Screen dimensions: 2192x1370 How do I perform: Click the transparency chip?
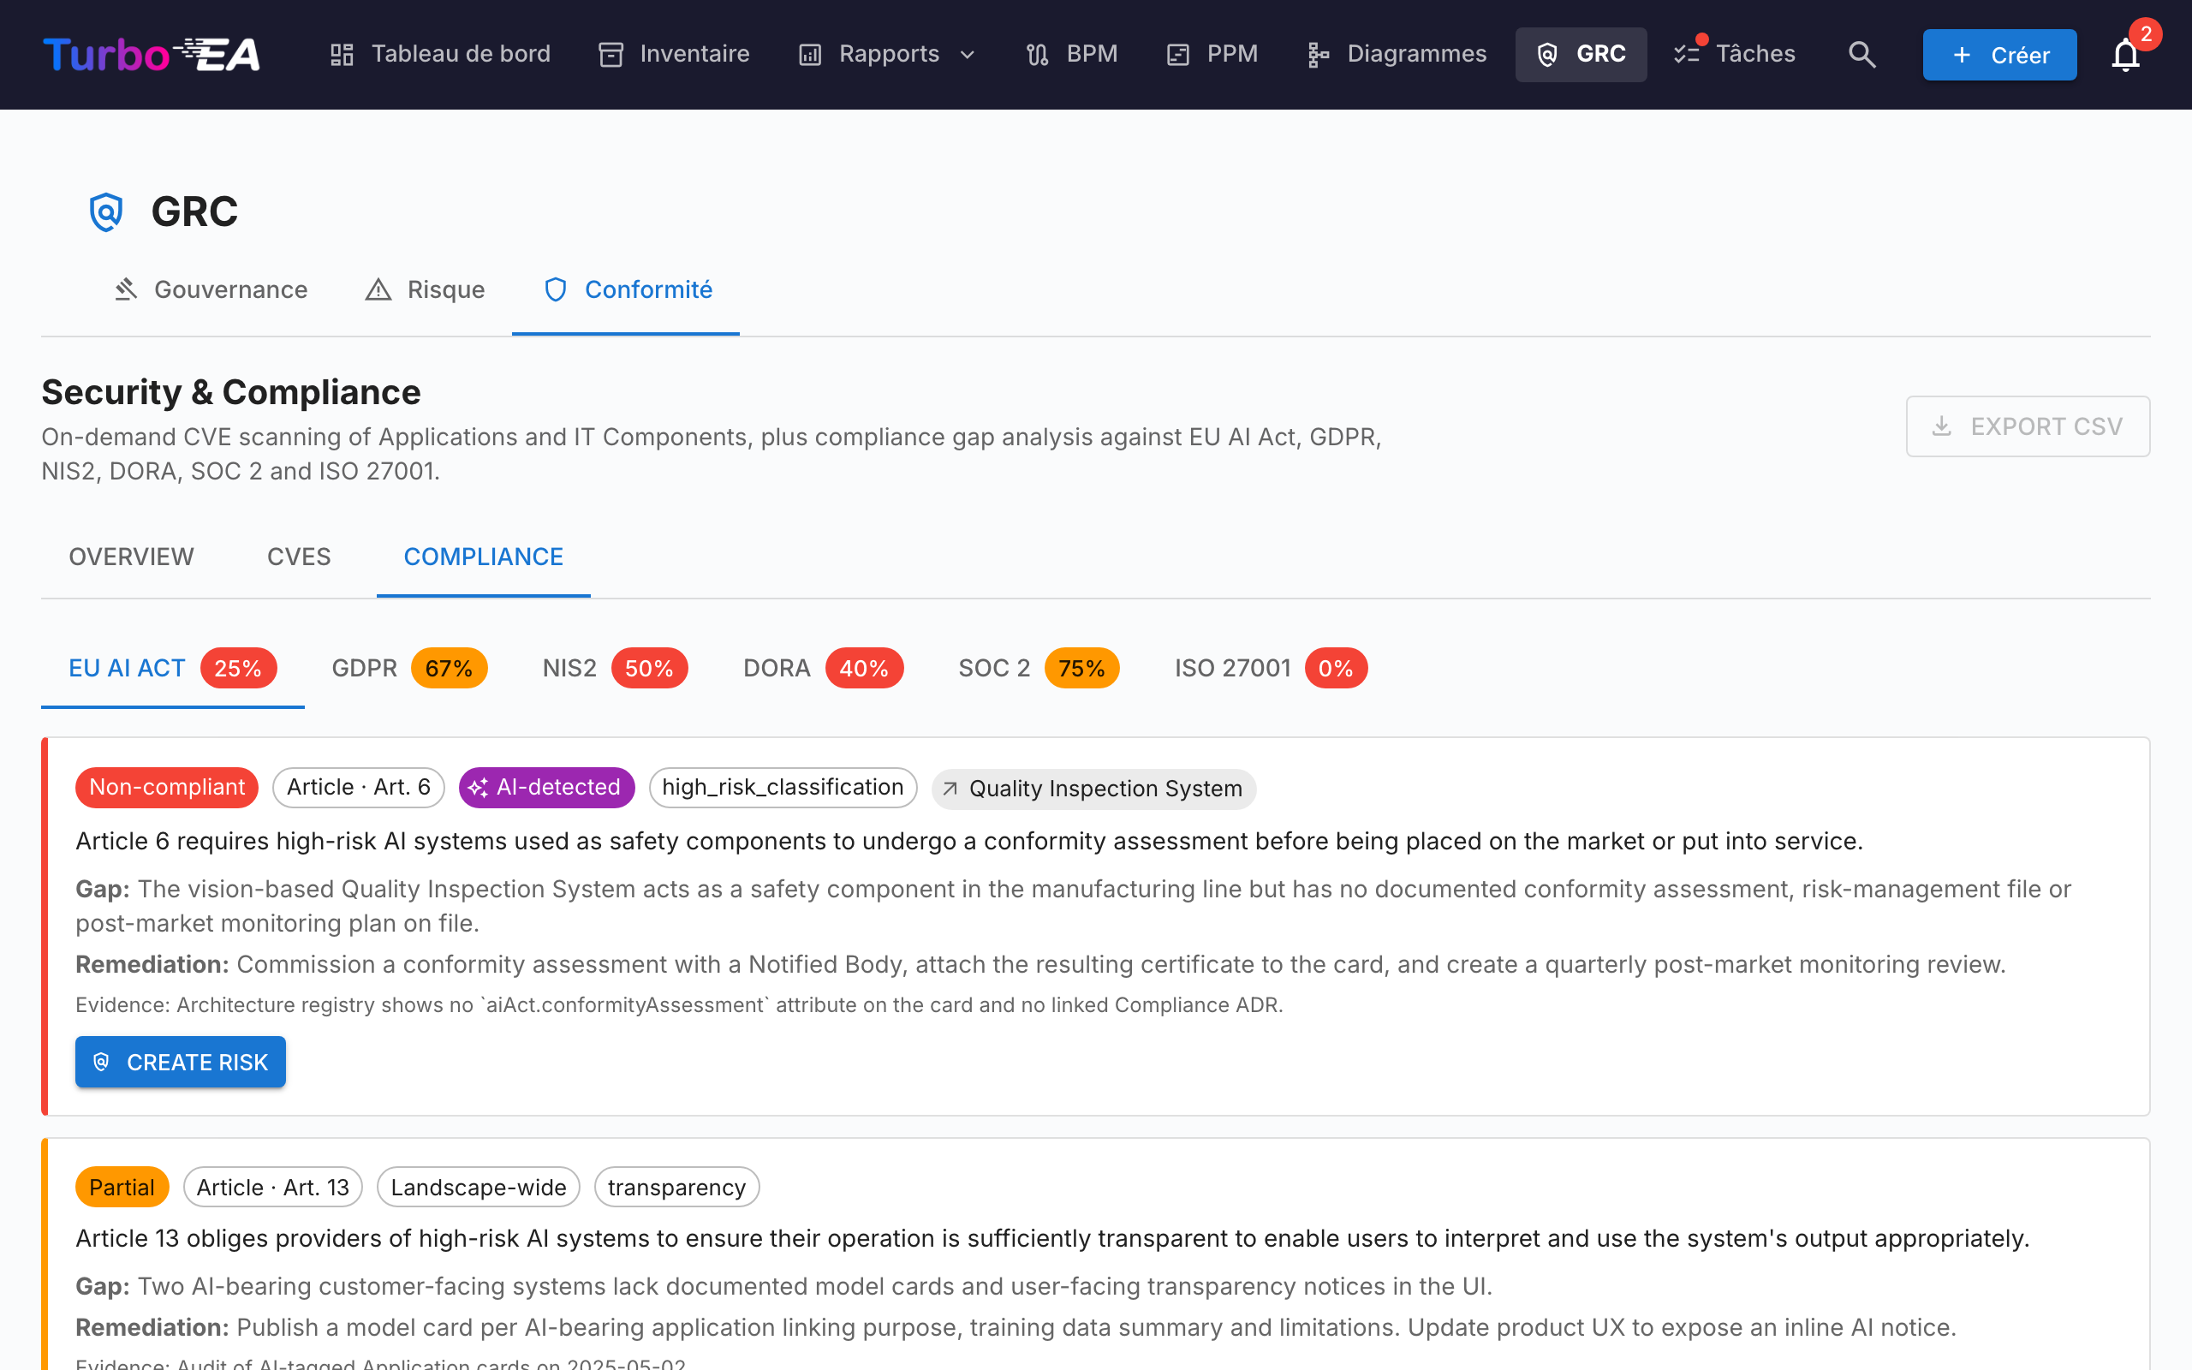point(676,1188)
